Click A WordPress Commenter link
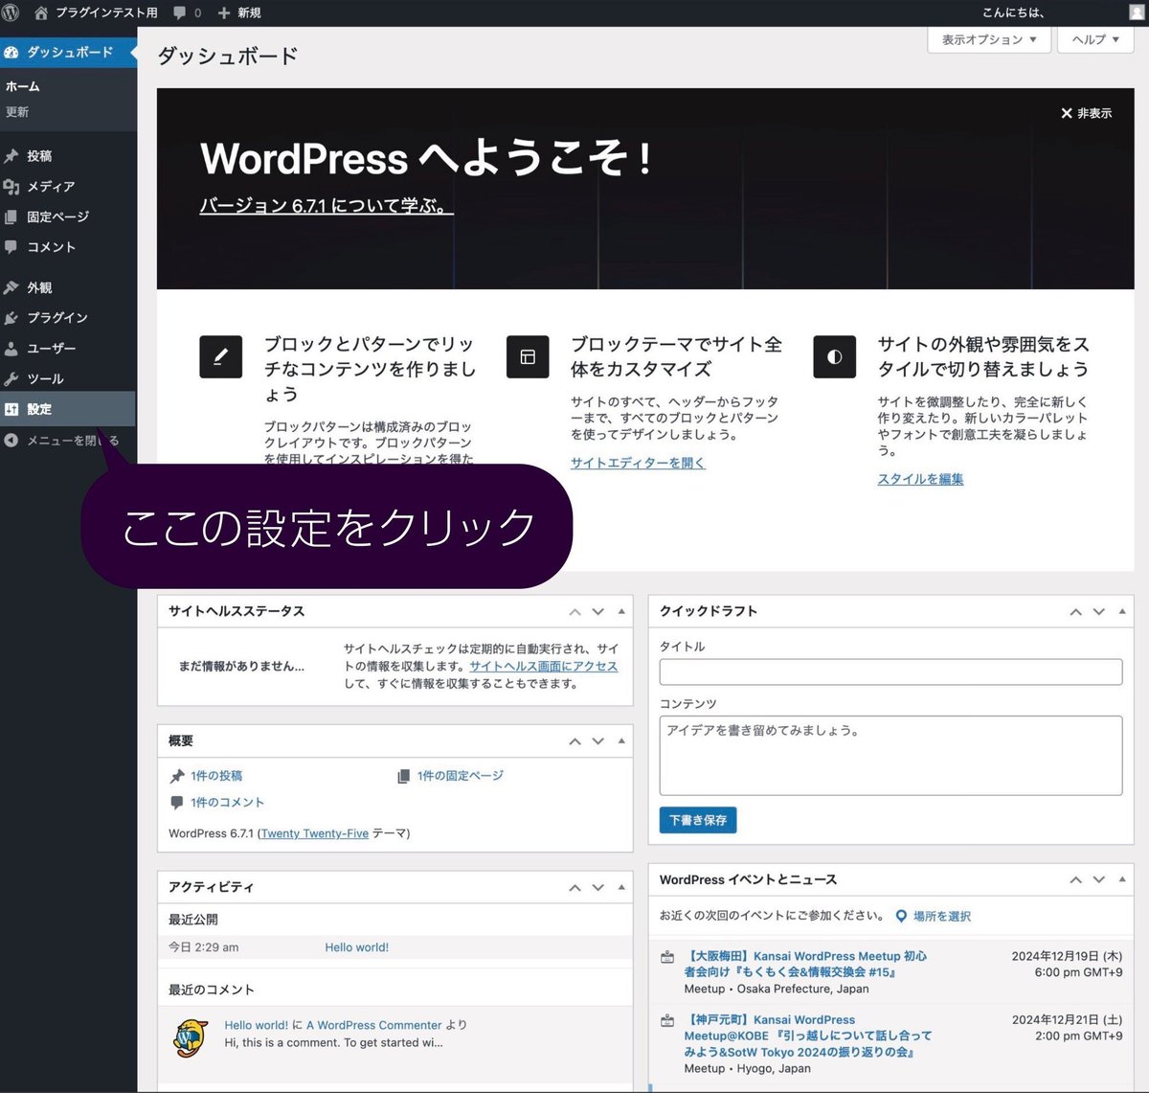The height and width of the screenshot is (1093, 1149). tap(374, 1025)
